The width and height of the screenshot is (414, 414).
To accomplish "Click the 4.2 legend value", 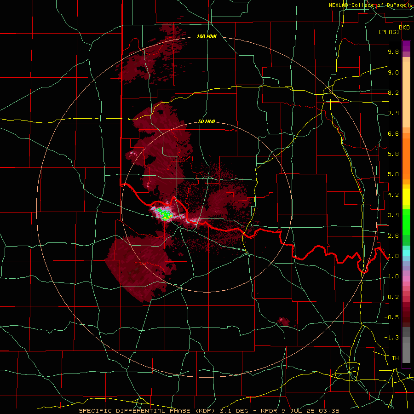I will tap(393, 195).
